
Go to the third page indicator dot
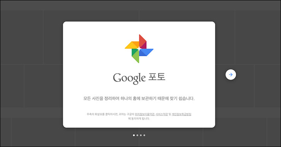(x=141, y=135)
